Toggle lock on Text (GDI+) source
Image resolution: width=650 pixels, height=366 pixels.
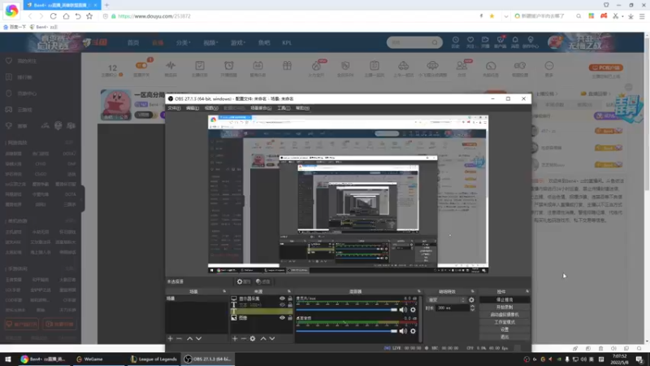click(x=290, y=304)
